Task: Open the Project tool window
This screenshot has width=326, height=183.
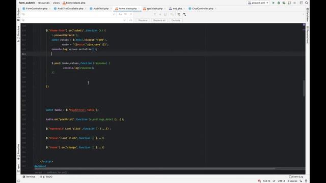Action: click(18, 14)
